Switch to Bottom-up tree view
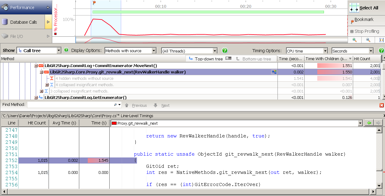Screen dimensions: 385x196 pos(253,59)
